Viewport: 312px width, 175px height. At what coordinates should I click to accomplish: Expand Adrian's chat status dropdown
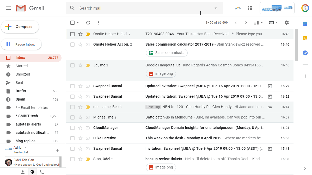click(x=26, y=148)
